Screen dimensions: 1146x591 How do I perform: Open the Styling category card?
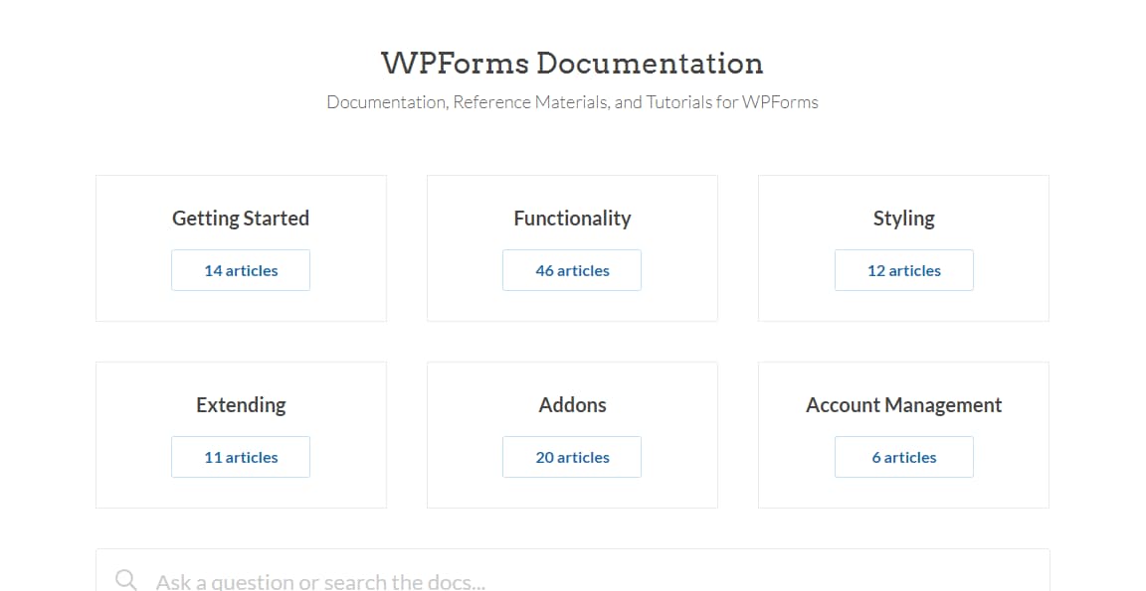903,248
